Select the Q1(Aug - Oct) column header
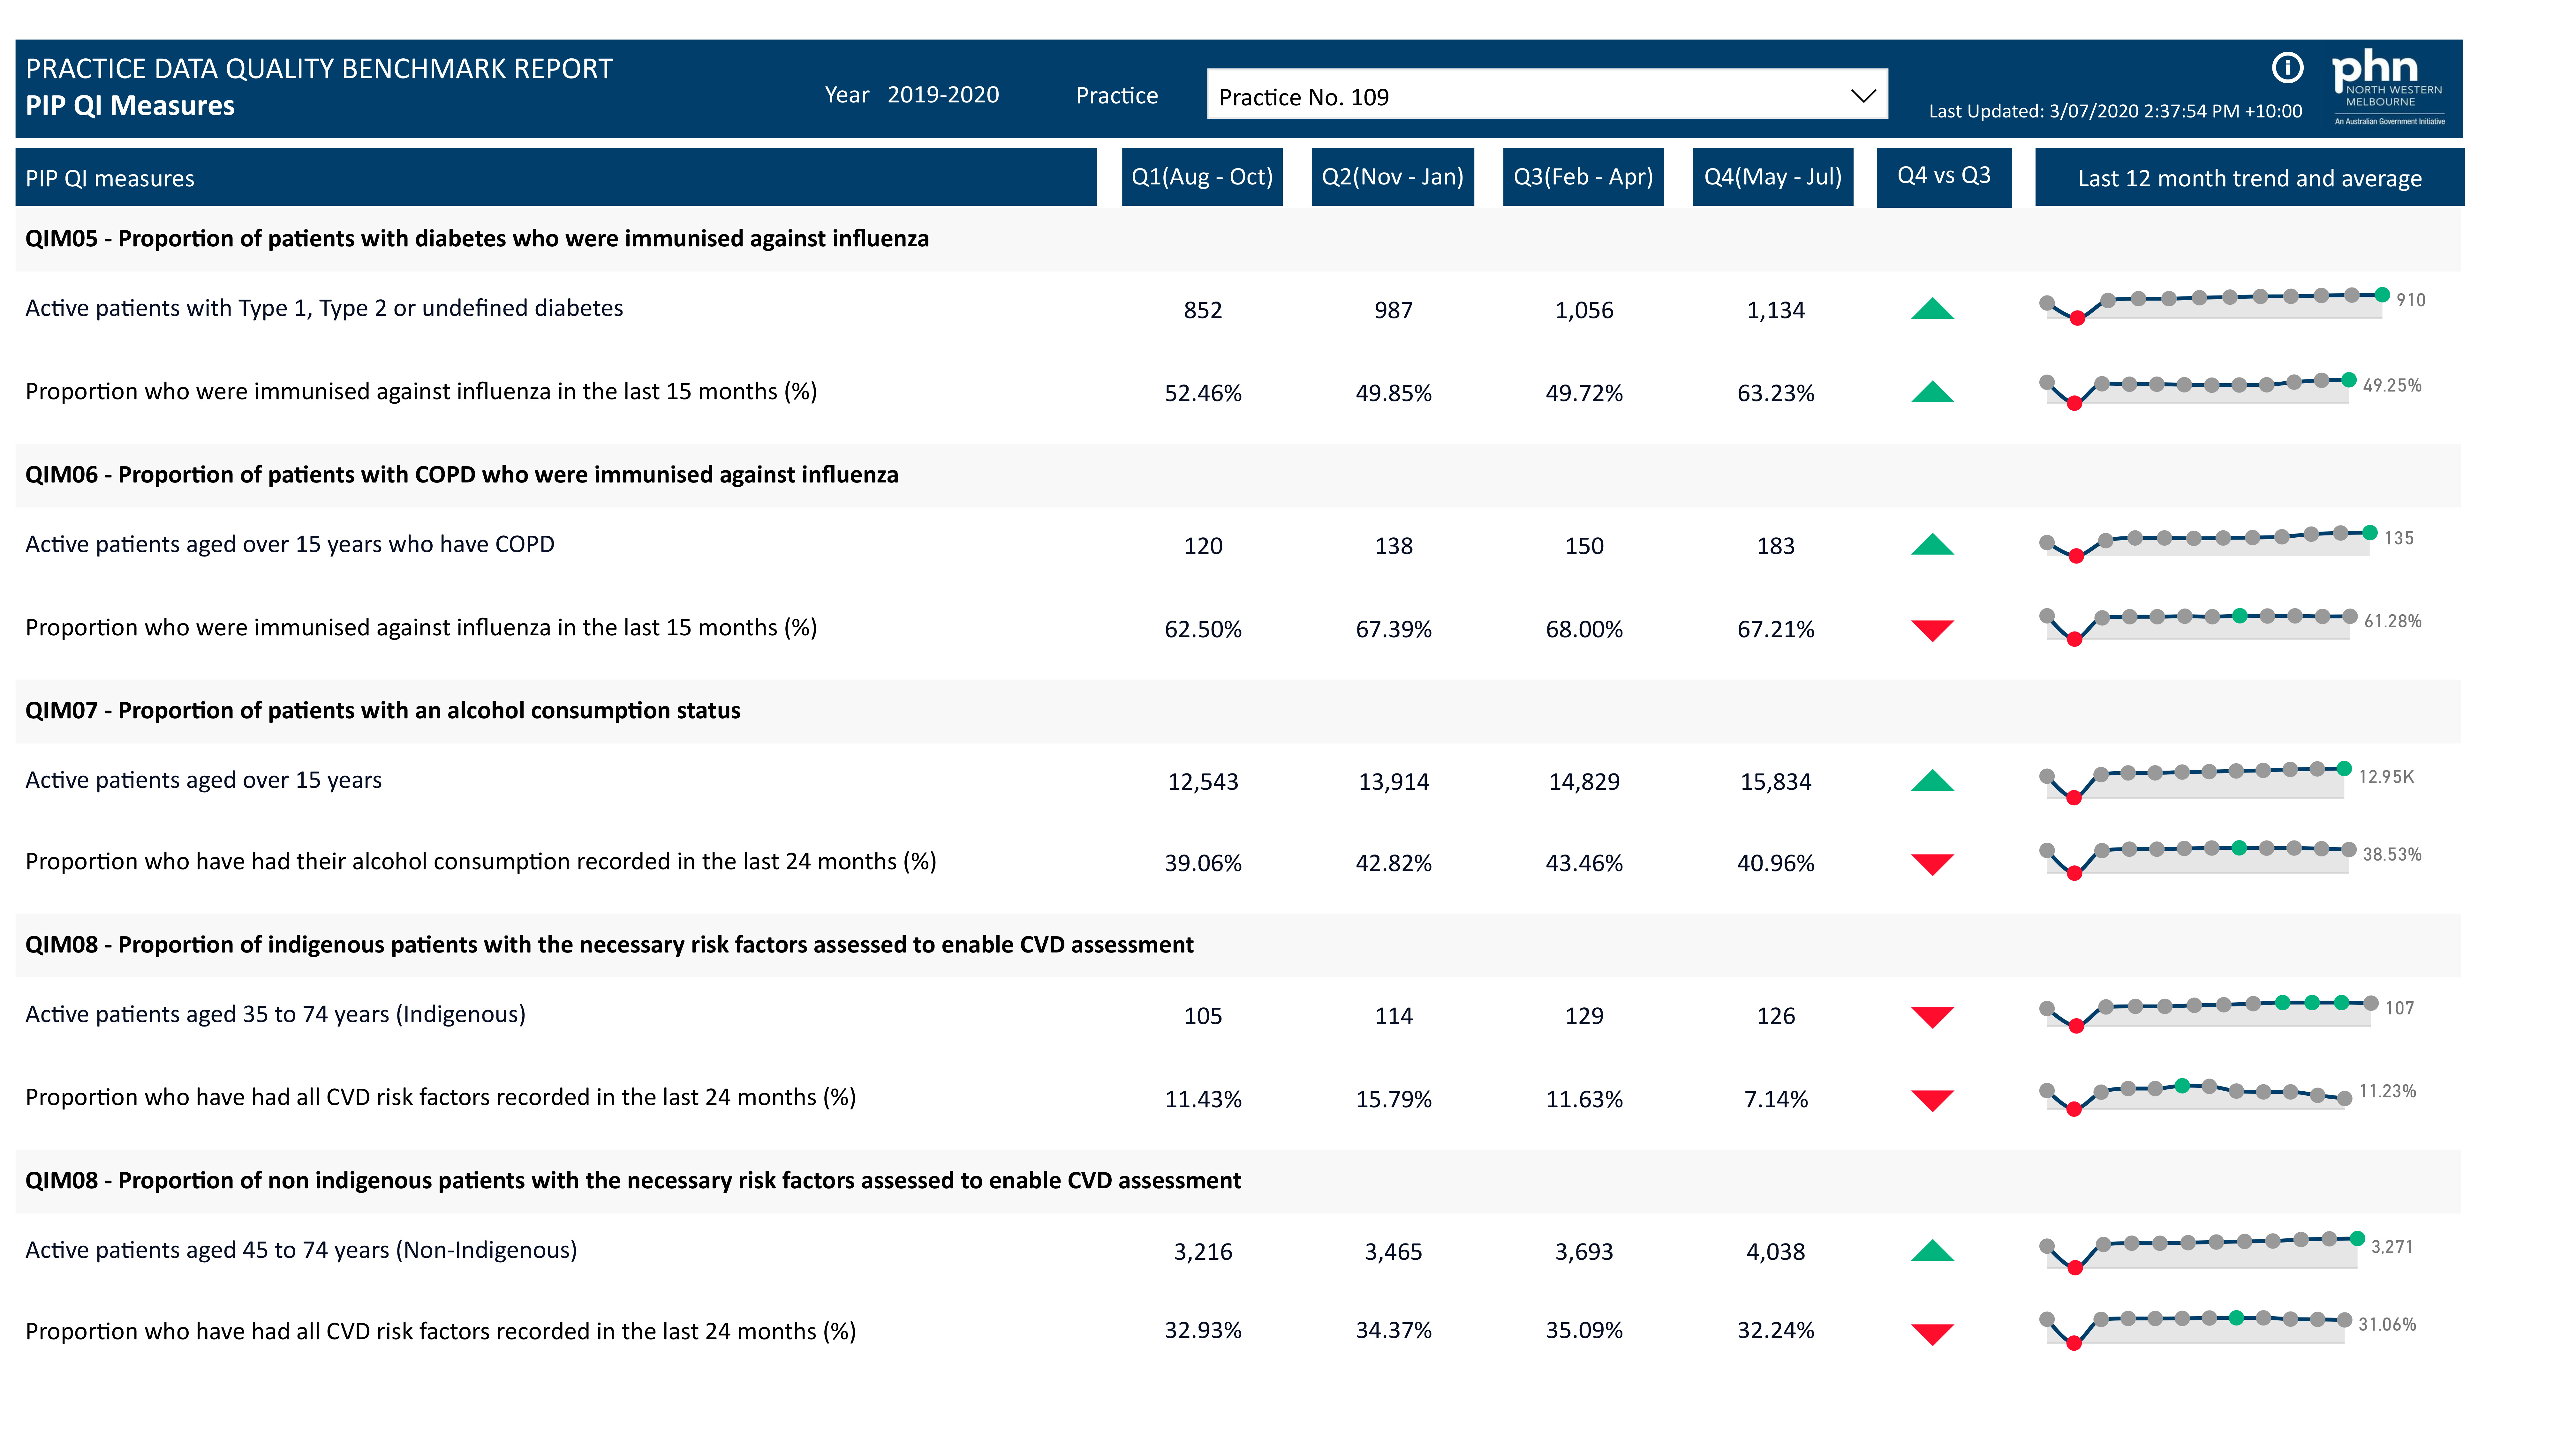The height and width of the screenshot is (1456, 2554). coord(1201,177)
